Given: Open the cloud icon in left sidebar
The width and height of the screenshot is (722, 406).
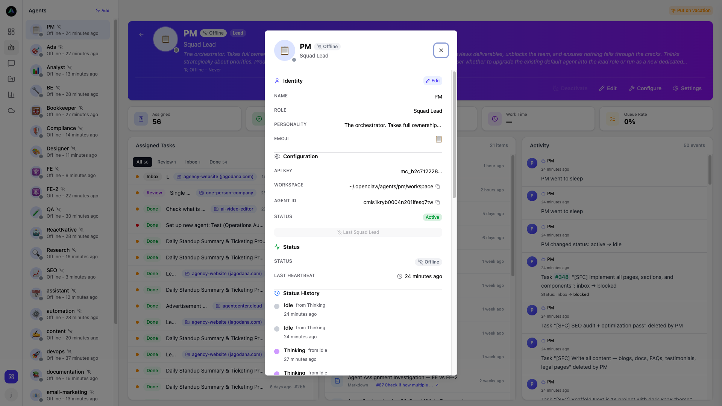Looking at the screenshot, I should tap(11, 111).
